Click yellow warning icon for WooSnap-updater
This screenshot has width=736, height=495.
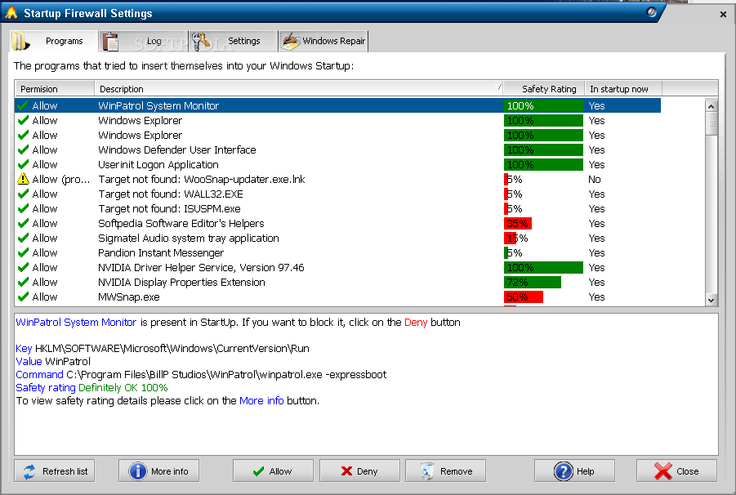[x=23, y=179]
